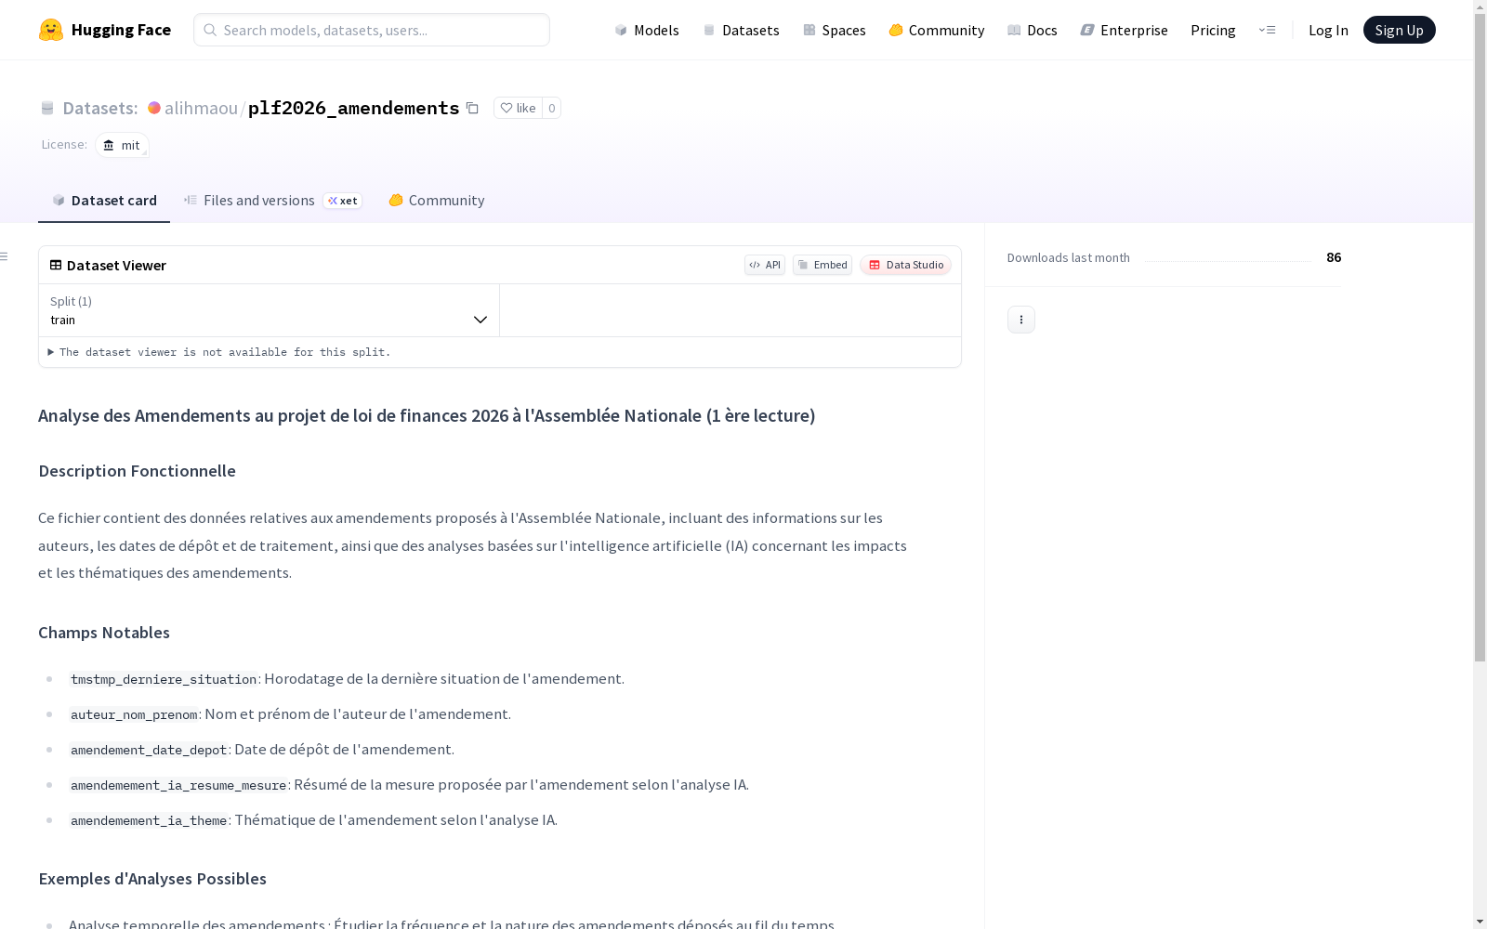
Task: Copy dataset name with the copy icon
Action: (x=472, y=108)
